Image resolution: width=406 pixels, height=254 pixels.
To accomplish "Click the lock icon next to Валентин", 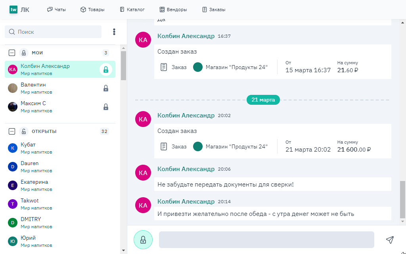I will 106,88.
